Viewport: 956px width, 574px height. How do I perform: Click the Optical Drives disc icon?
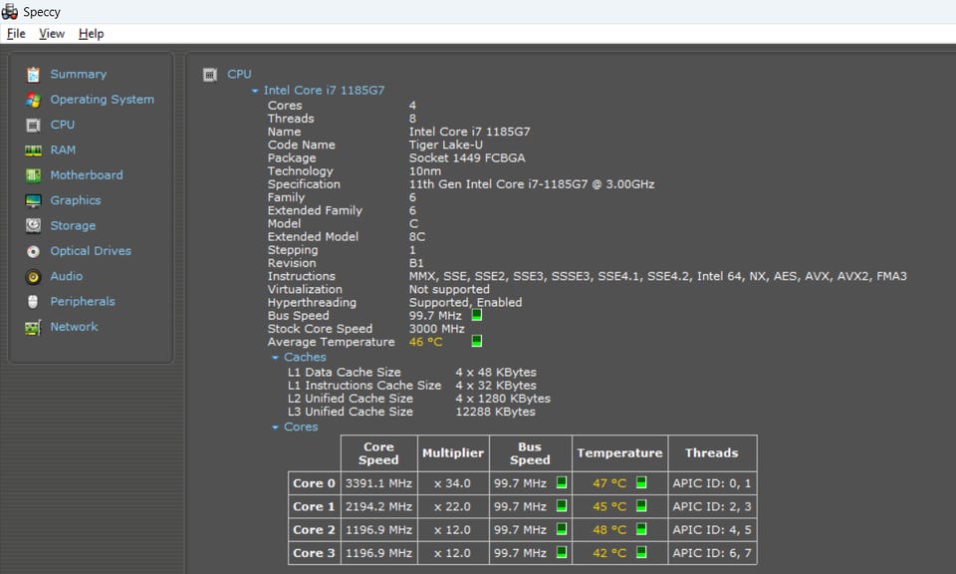pos(33,251)
